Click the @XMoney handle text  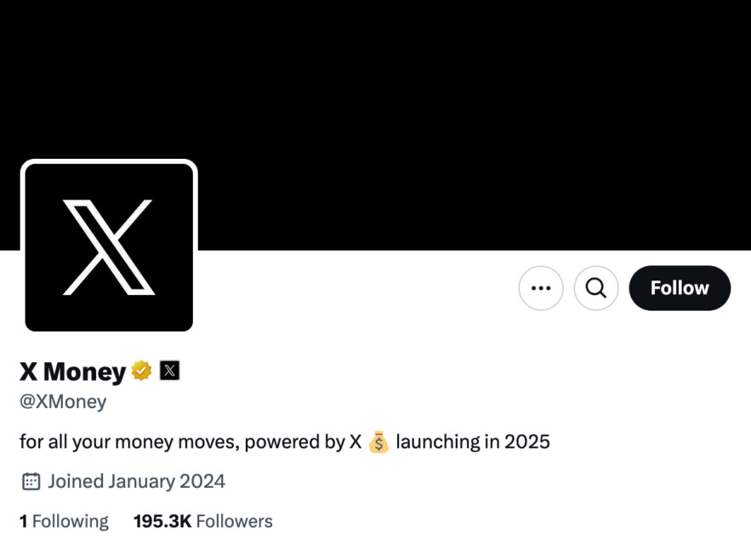[61, 401]
